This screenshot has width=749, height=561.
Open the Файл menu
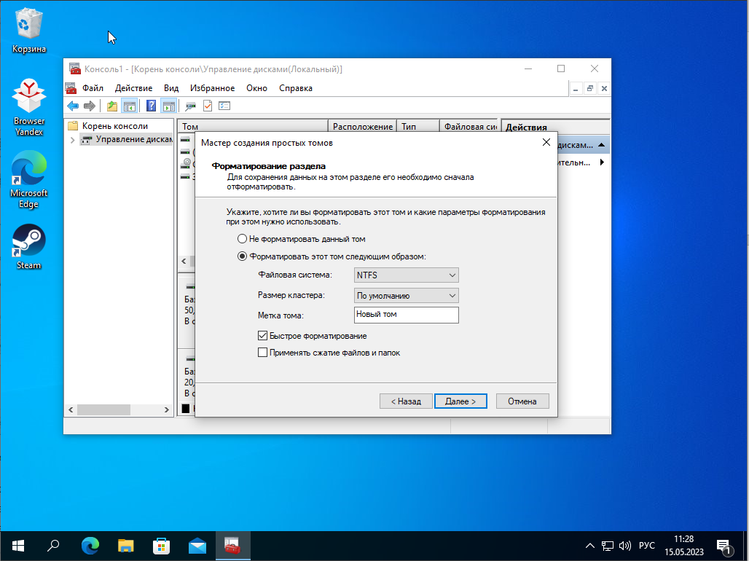93,88
